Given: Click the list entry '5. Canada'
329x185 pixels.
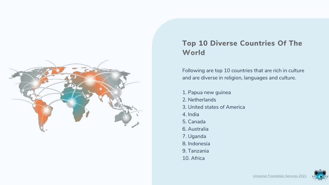Looking at the screenshot, I should click(x=194, y=122).
